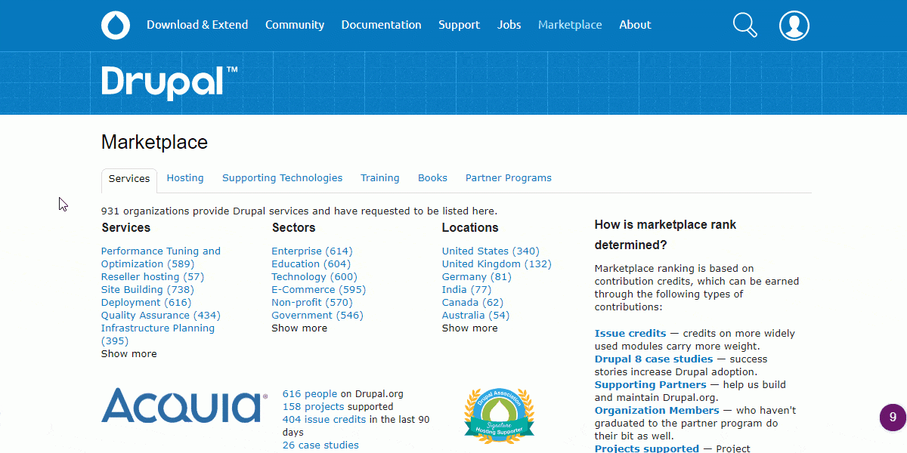Open the Books tab

(x=433, y=178)
